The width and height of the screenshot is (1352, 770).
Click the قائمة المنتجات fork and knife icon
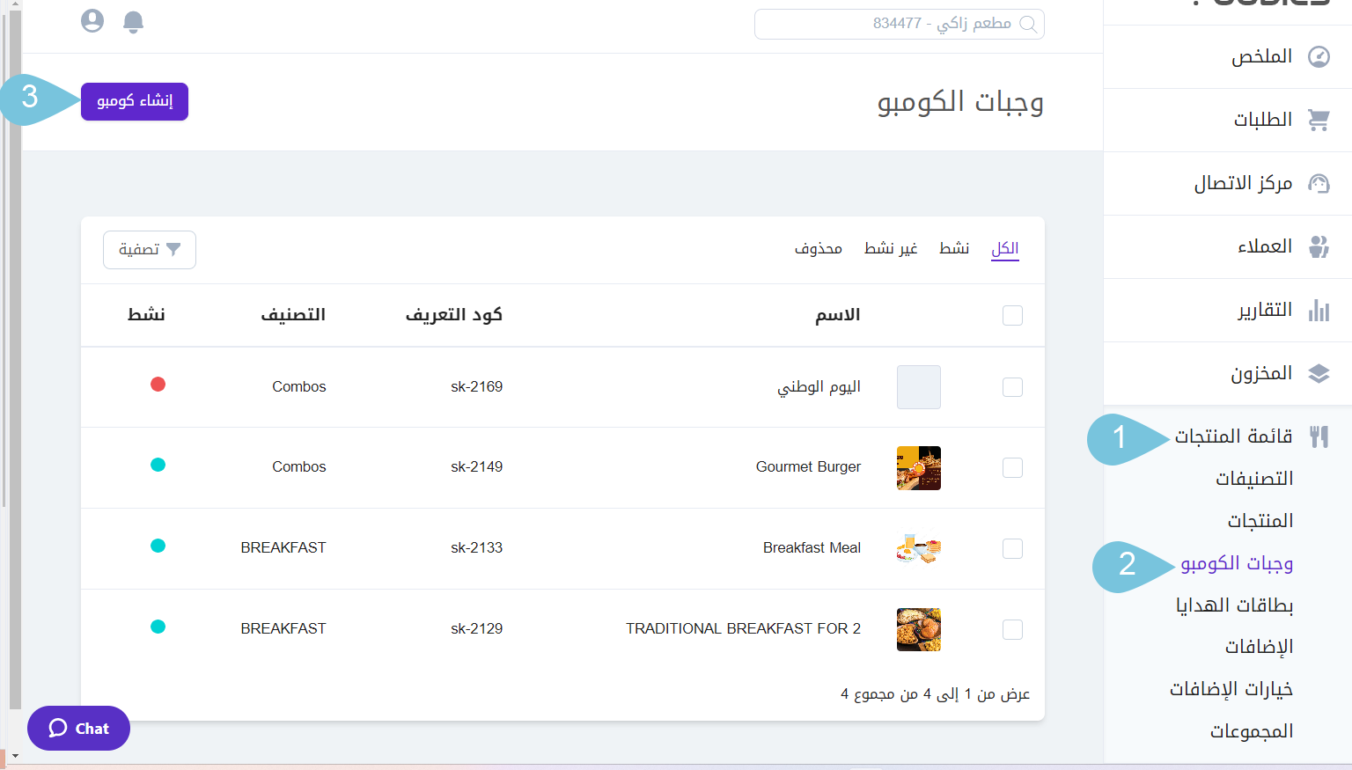point(1319,436)
